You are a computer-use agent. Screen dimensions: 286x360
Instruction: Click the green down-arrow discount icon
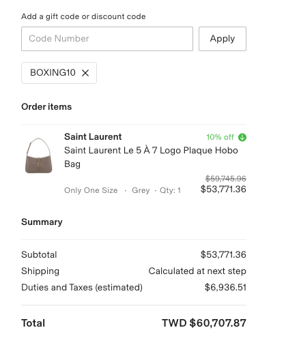point(242,137)
